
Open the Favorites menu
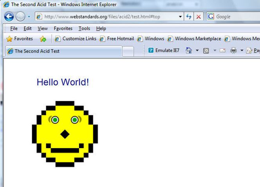[x=63, y=28]
